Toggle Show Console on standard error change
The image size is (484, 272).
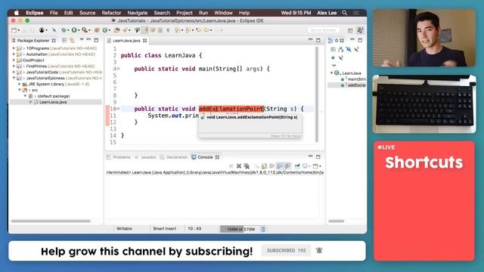[x=287, y=166]
